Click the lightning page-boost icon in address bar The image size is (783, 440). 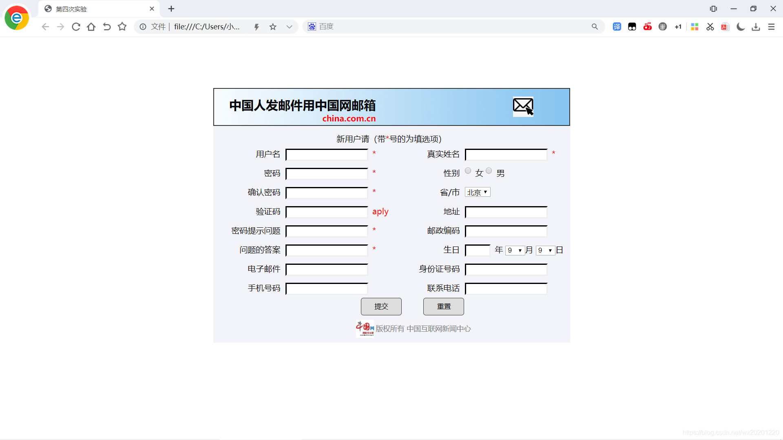(x=257, y=26)
